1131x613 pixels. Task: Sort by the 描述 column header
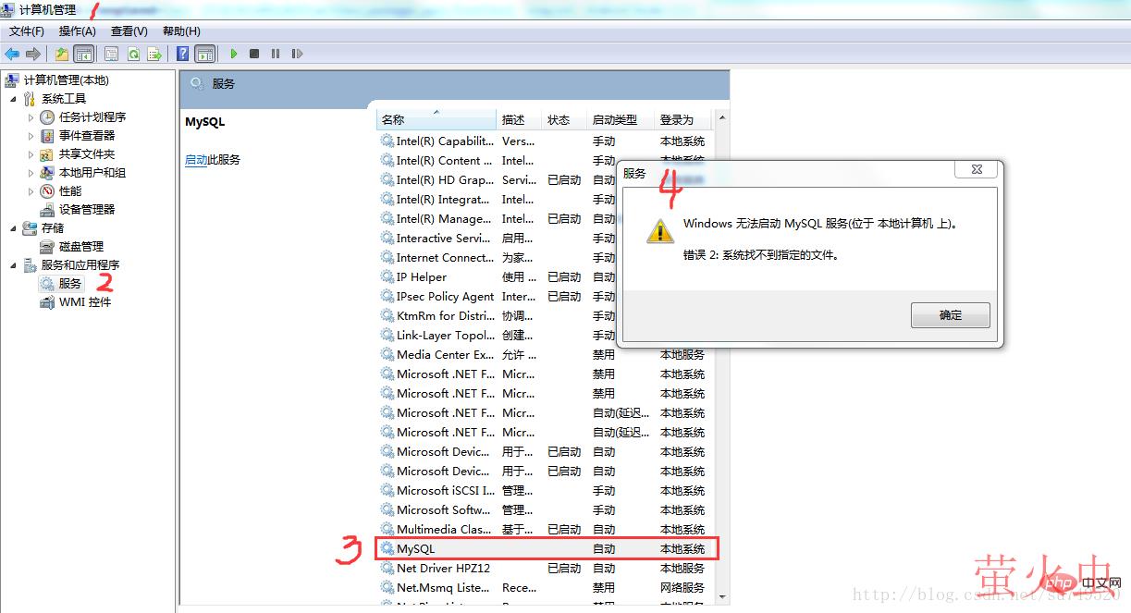(519, 120)
